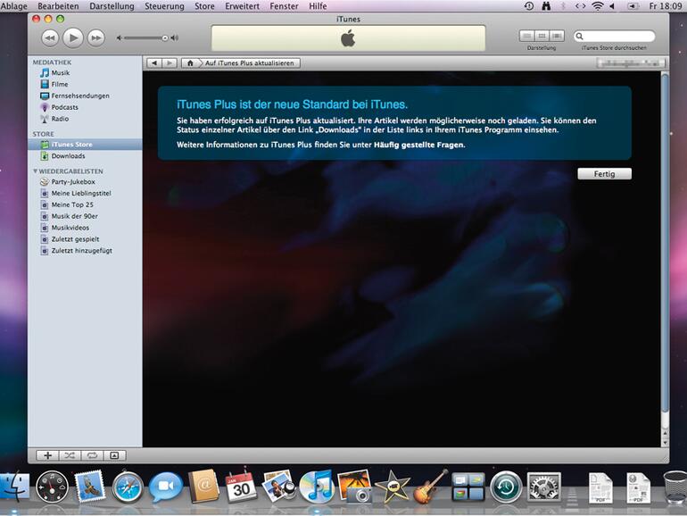Click the store home icon
This screenshot has height=516, width=687.
point(190,63)
